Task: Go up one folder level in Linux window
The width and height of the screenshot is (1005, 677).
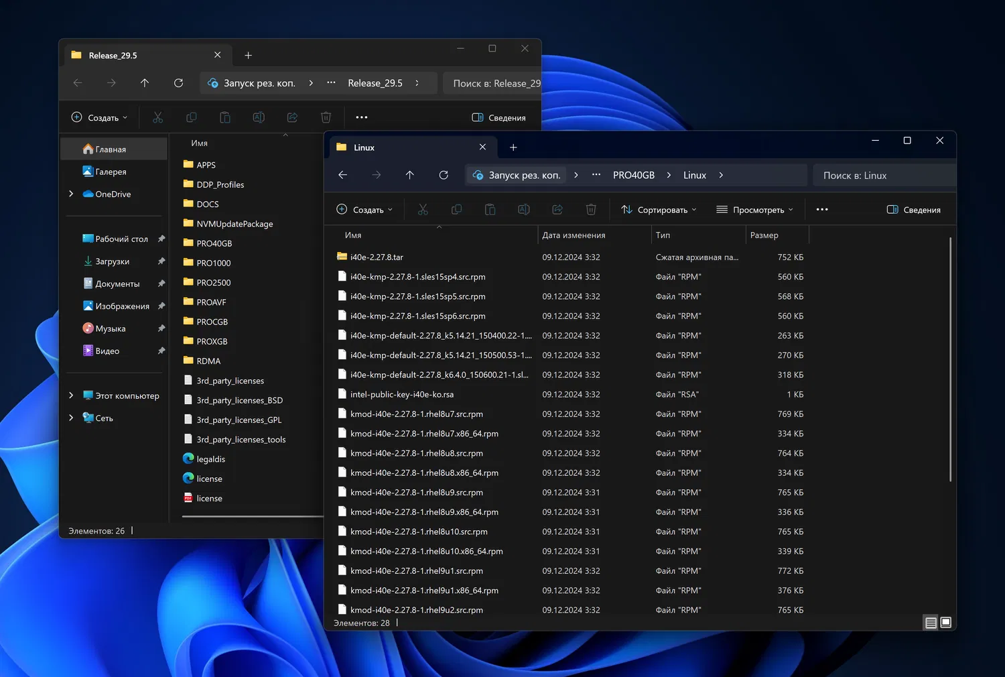Action: 410,175
